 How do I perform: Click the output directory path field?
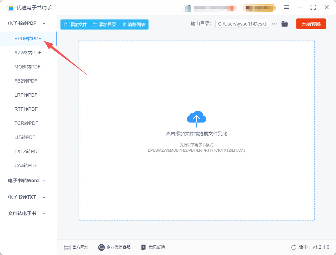tap(242, 24)
